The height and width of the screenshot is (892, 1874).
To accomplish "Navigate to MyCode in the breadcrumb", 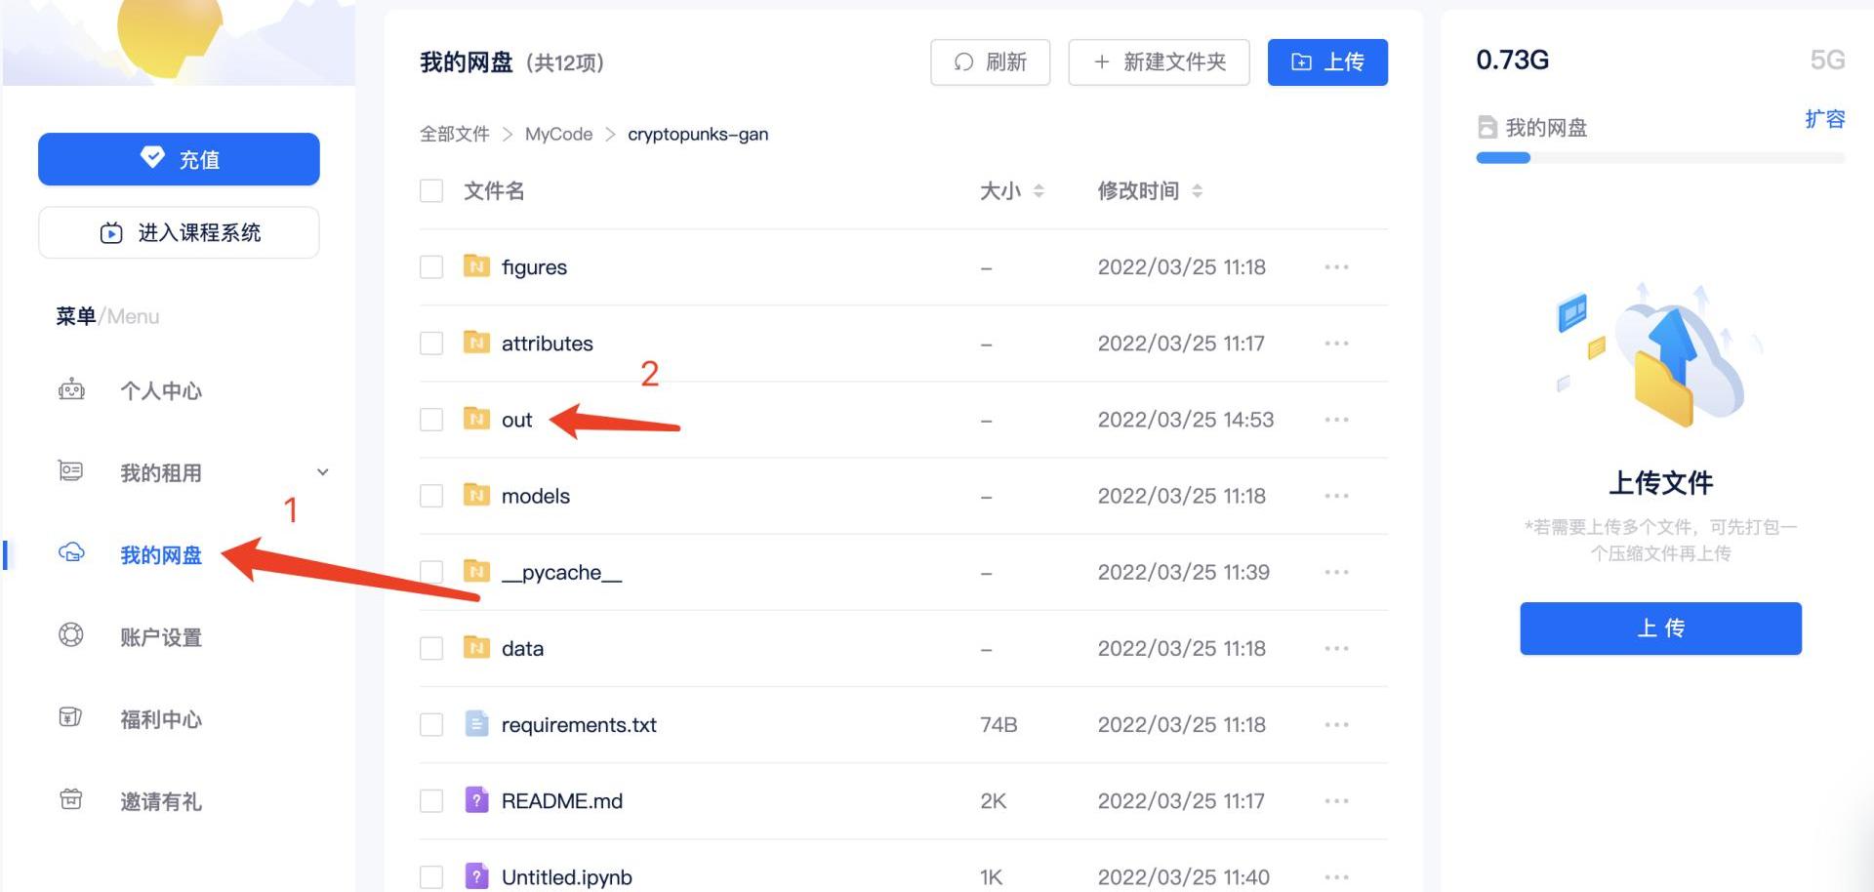I will (558, 134).
